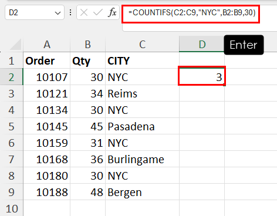This screenshot has height=216, width=277.
Task: Select row 5 header
Action: pyautogui.click(x=11, y=126)
